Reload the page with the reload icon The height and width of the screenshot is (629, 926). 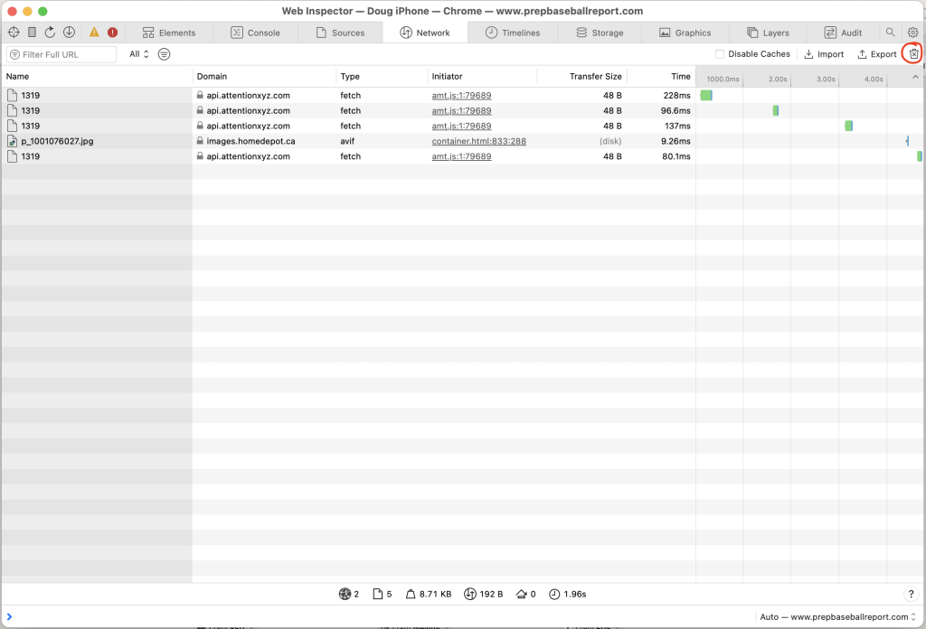click(x=51, y=33)
